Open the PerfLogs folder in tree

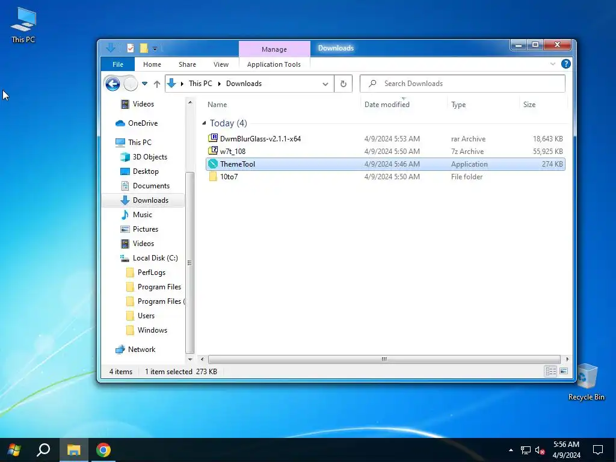click(x=151, y=273)
